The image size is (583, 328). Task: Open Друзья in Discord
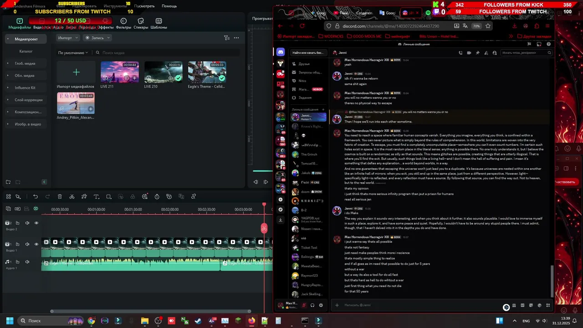tap(309, 64)
